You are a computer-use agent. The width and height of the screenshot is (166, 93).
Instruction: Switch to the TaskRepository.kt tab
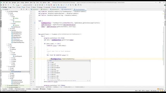pos(67,9)
